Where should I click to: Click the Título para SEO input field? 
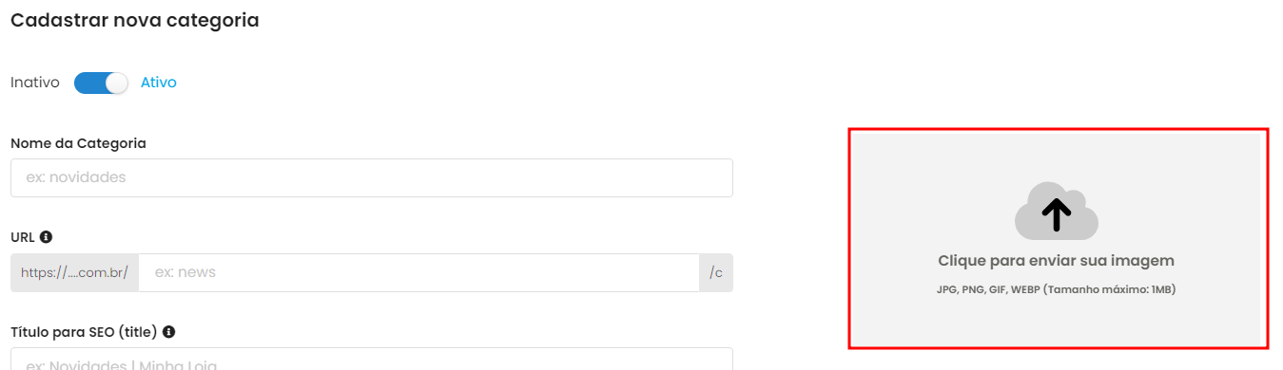click(x=372, y=359)
